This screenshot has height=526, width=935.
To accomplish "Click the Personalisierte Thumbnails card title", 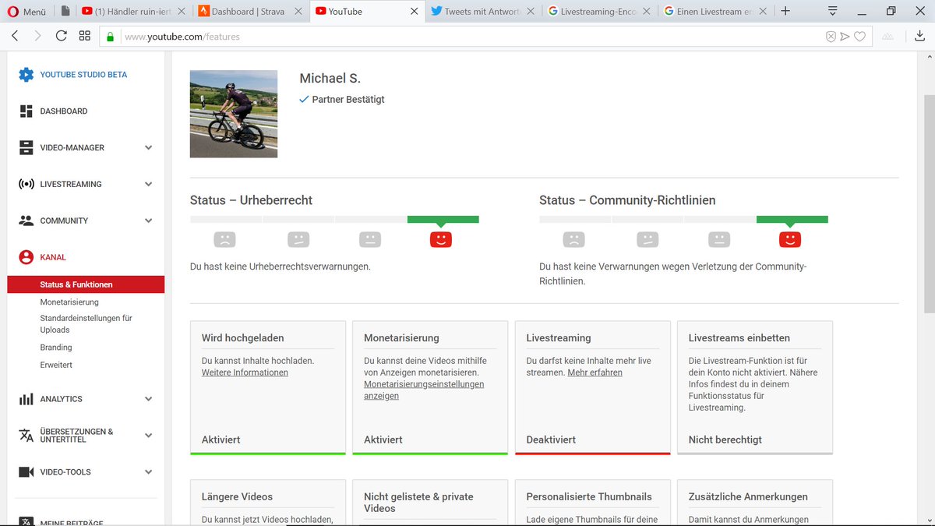I will (x=589, y=496).
